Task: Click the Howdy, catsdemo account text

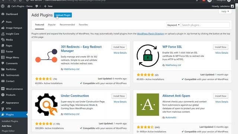Action: click(221, 6)
